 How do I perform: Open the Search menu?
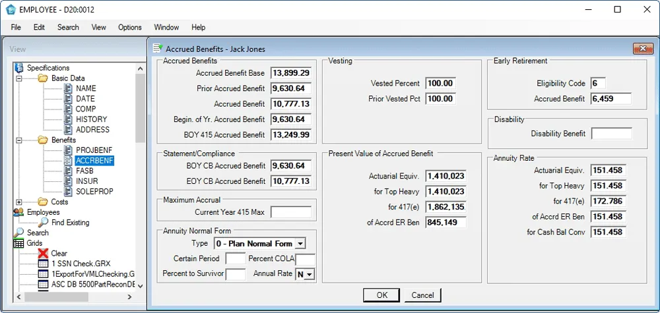(68, 27)
